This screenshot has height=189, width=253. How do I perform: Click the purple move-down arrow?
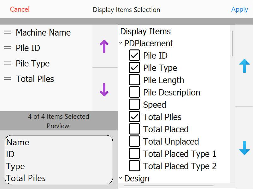point(104,90)
